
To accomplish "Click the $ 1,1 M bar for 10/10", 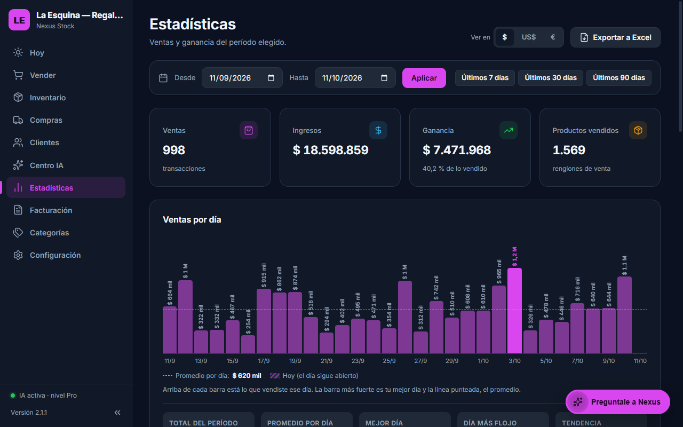I will pyautogui.click(x=624, y=315).
